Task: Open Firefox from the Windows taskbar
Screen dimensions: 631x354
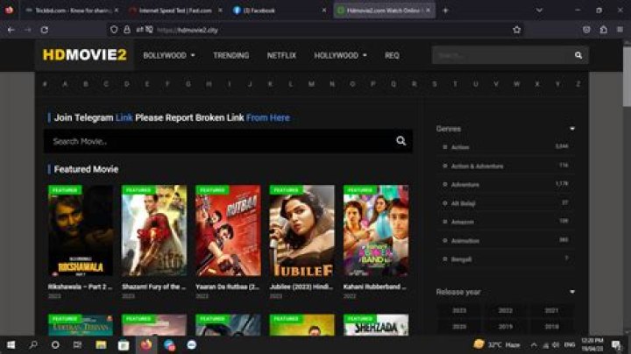Action: pos(145,344)
